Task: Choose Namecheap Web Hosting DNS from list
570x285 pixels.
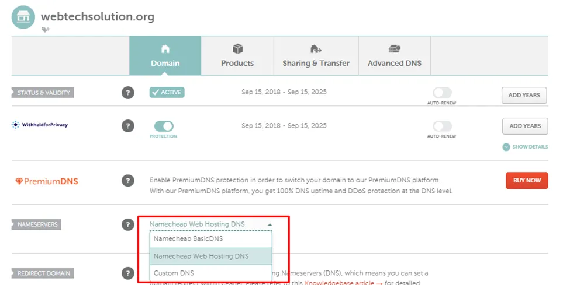Action: coord(211,256)
